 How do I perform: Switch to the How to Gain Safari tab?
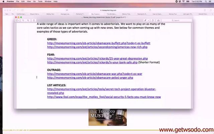[x=157, y=14]
